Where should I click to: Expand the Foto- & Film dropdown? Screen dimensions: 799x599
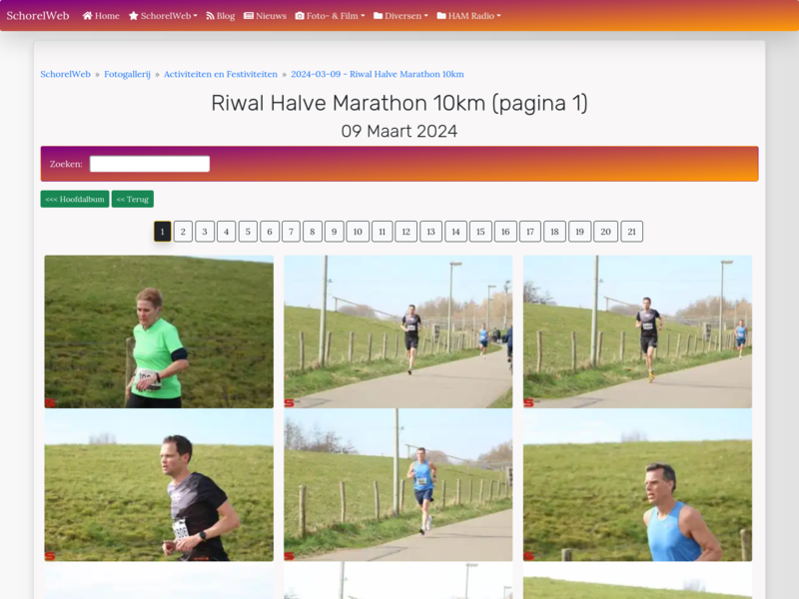click(x=331, y=16)
